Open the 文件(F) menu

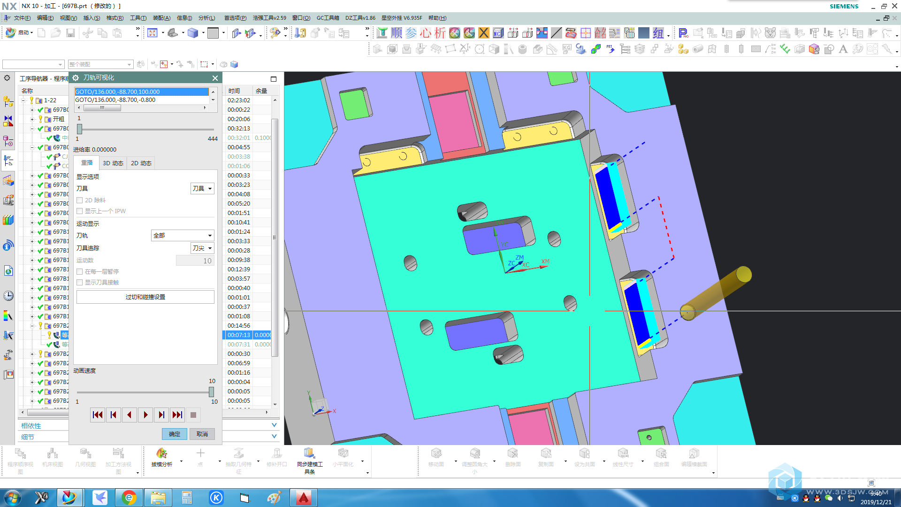coord(22,18)
